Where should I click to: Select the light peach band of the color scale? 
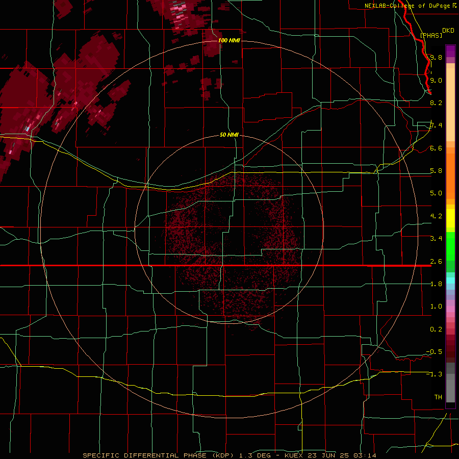[450, 105]
